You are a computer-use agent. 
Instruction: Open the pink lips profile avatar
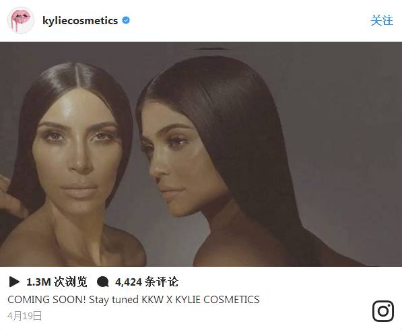click(x=21, y=20)
